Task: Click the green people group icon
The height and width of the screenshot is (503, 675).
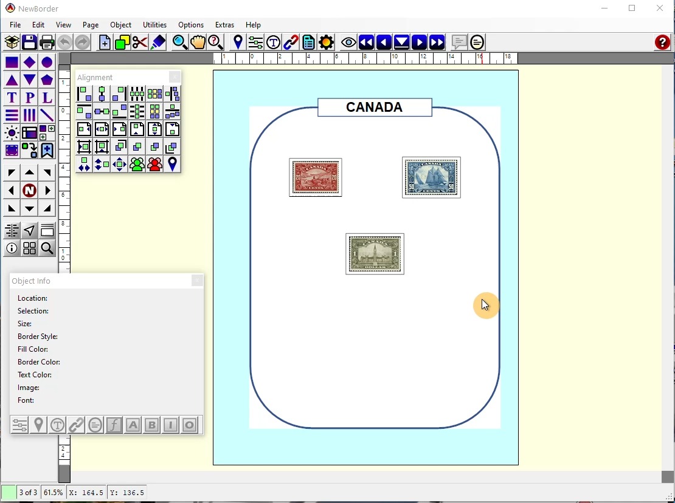Action: tap(137, 164)
